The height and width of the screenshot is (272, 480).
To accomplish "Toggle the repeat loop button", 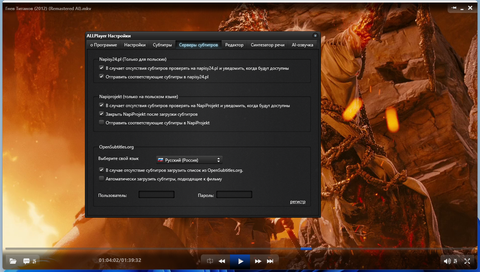I will [x=210, y=261].
